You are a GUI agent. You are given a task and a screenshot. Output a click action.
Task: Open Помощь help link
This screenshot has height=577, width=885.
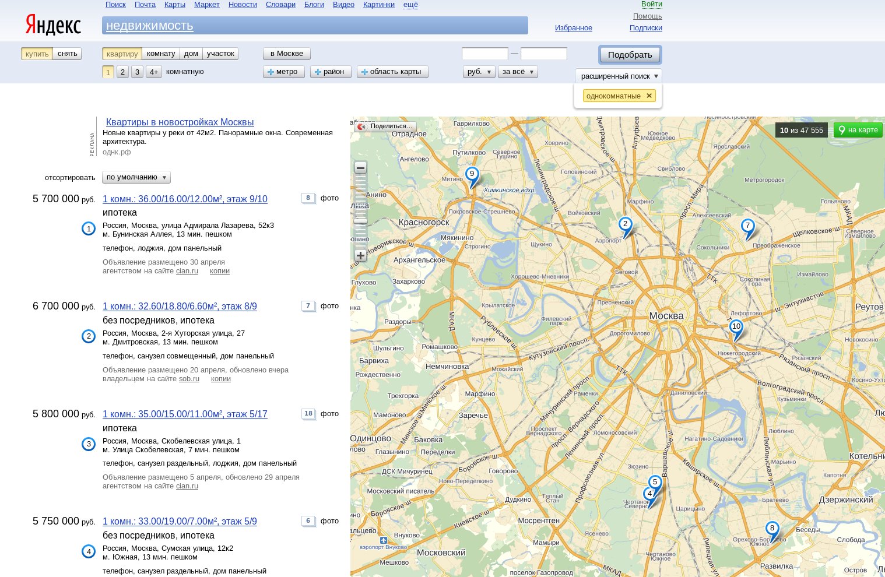[x=648, y=16]
